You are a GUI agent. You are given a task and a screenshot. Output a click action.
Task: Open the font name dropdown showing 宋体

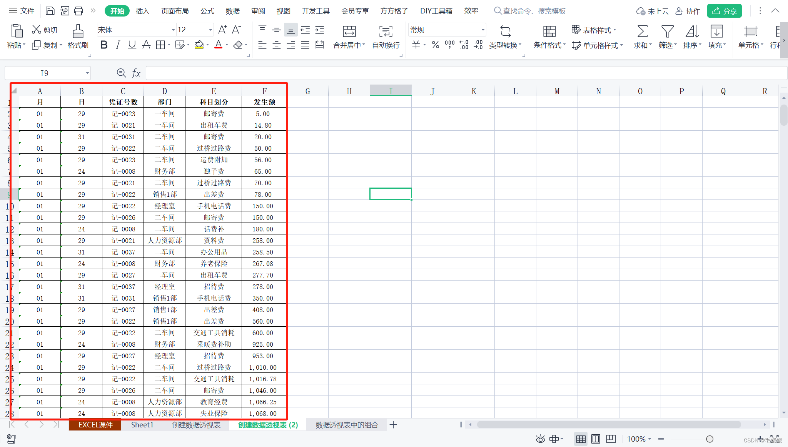pyautogui.click(x=173, y=30)
